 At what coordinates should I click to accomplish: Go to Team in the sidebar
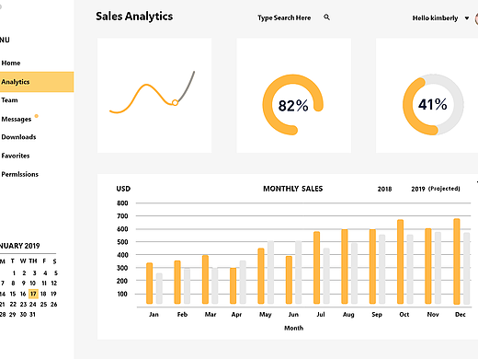tap(9, 100)
